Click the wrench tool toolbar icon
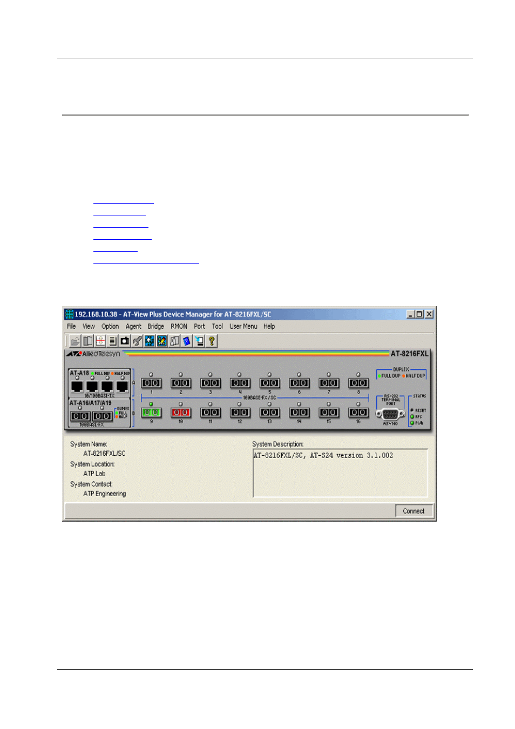Viewport: 515px width, 729px height. (x=137, y=341)
